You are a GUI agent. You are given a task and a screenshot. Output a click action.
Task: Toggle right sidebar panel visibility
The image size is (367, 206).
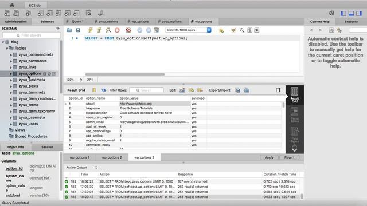[359, 13]
